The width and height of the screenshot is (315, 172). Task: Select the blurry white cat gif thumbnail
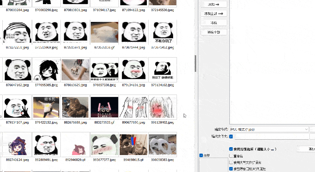[x=105, y=32]
